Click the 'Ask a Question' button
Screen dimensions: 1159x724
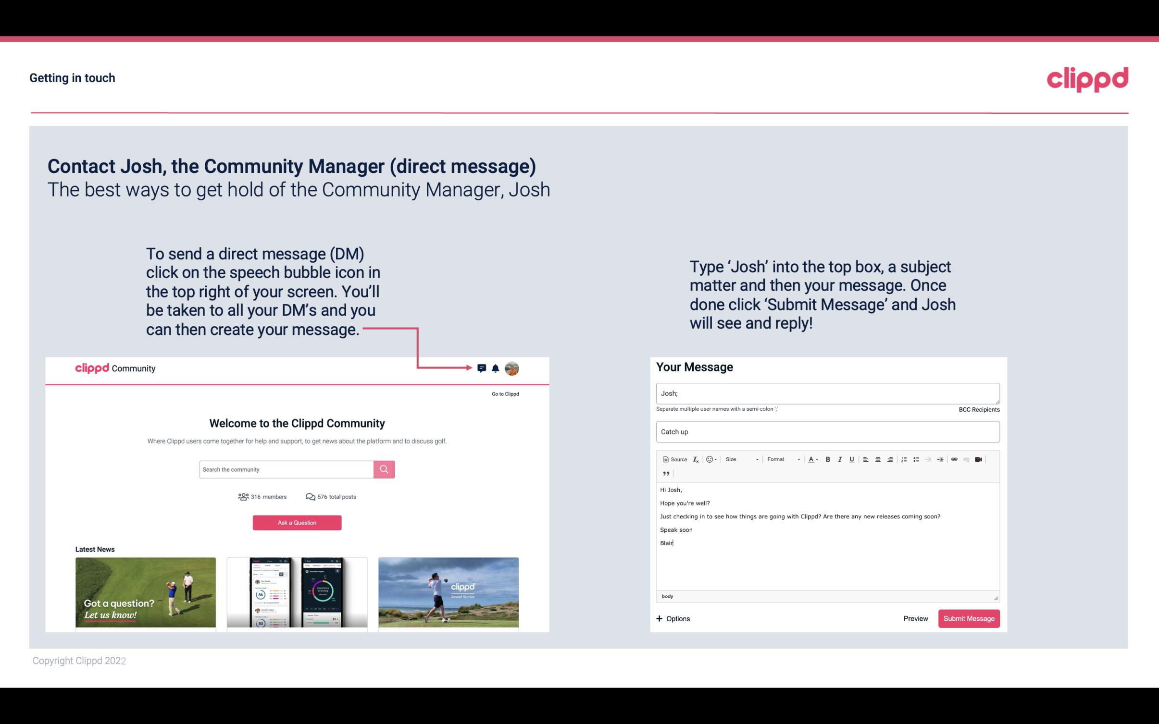point(297,522)
